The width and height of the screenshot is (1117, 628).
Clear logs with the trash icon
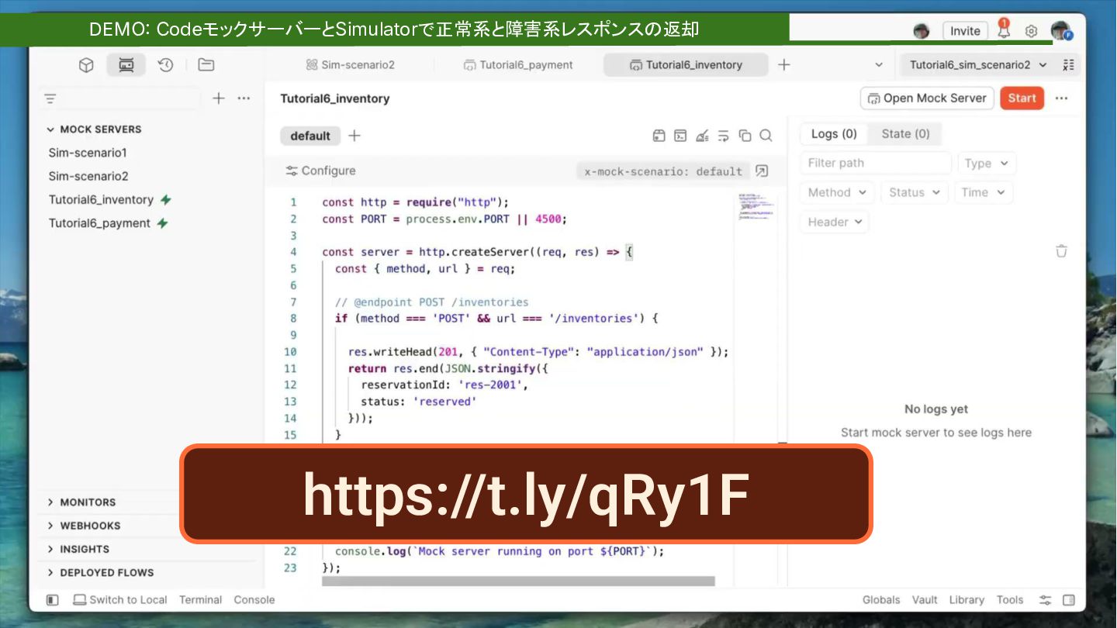click(1062, 251)
